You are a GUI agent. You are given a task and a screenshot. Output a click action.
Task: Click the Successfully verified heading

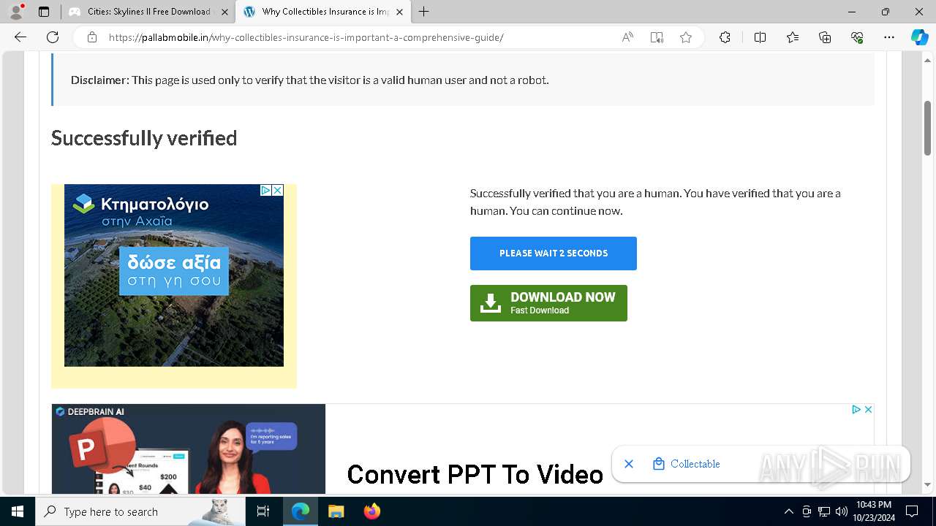pyautogui.click(x=144, y=138)
